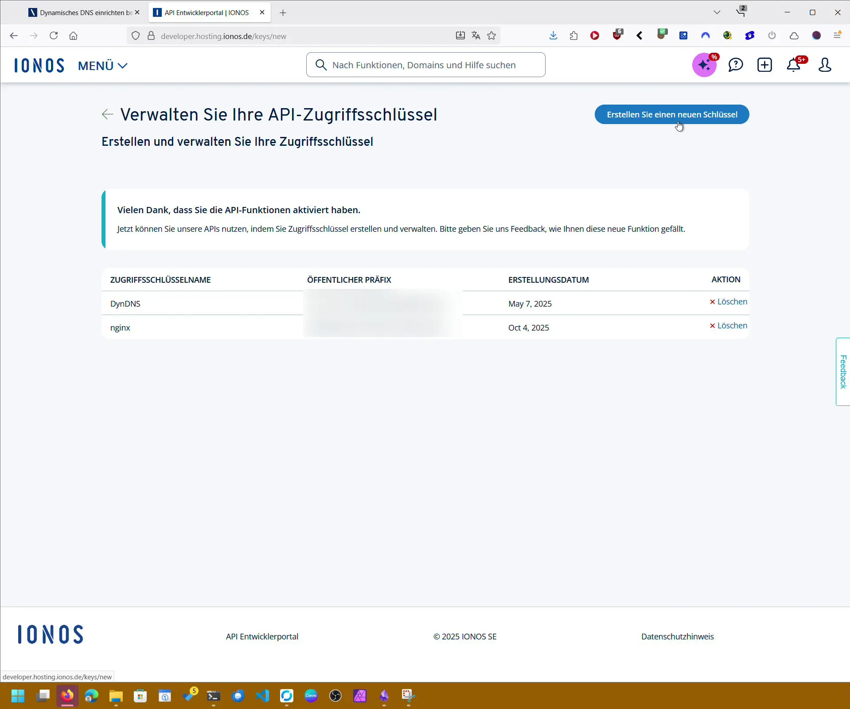Open a new browser tab
The width and height of the screenshot is (850, 709).
coord(283,13)
